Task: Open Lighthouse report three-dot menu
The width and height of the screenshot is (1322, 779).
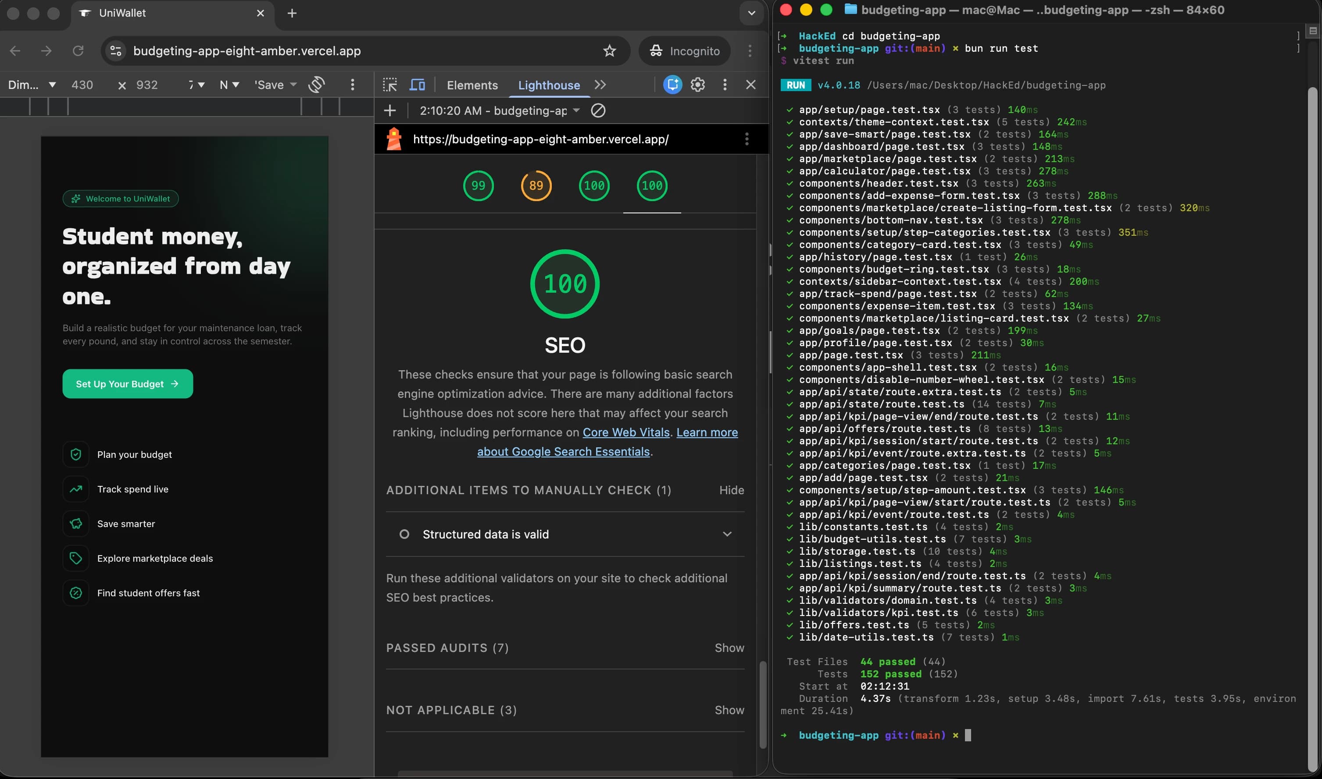Action: (x=747, y=139)
